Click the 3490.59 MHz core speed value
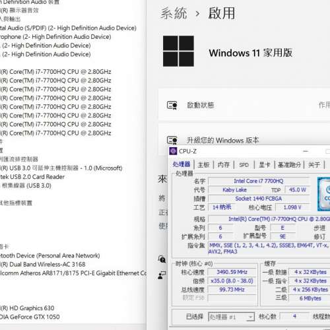The height and width of the screenshot is (330, 330). (x=232, y=272)
